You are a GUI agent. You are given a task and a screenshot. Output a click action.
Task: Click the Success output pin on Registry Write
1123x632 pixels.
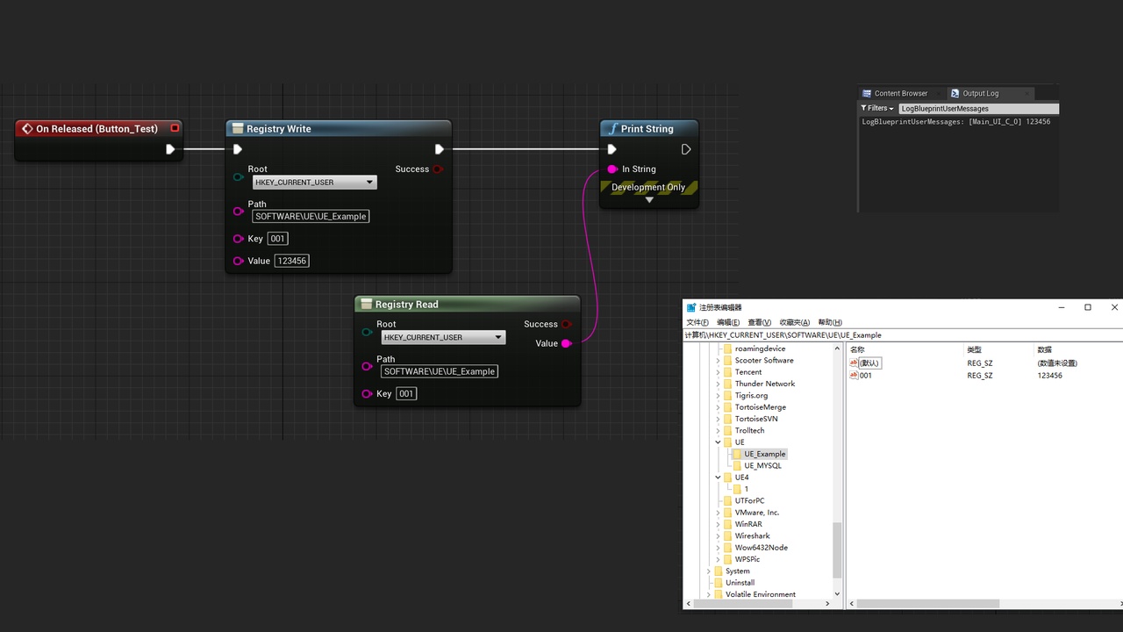tap(438, 169)
